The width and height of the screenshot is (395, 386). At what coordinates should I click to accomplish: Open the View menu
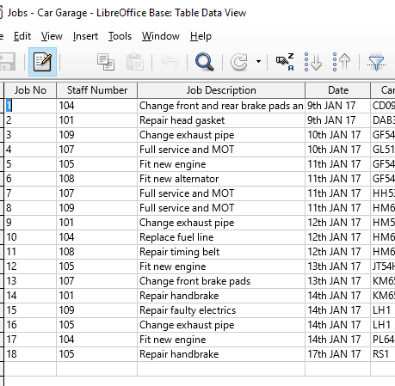pos(52,36)
